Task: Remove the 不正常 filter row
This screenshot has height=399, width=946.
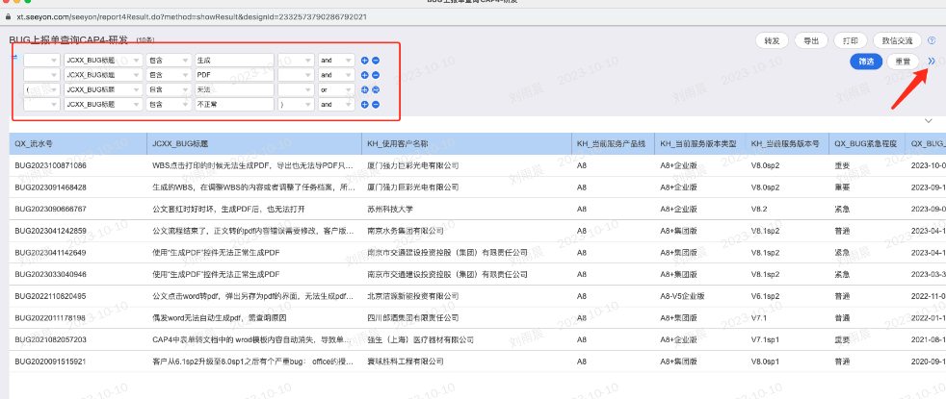Action: [x=376, y=103]
